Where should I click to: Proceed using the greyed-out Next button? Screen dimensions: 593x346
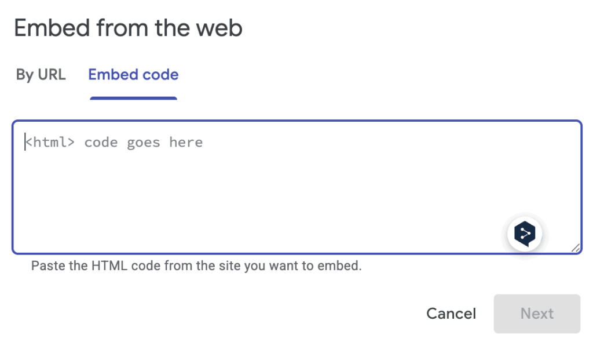point(537,314)
